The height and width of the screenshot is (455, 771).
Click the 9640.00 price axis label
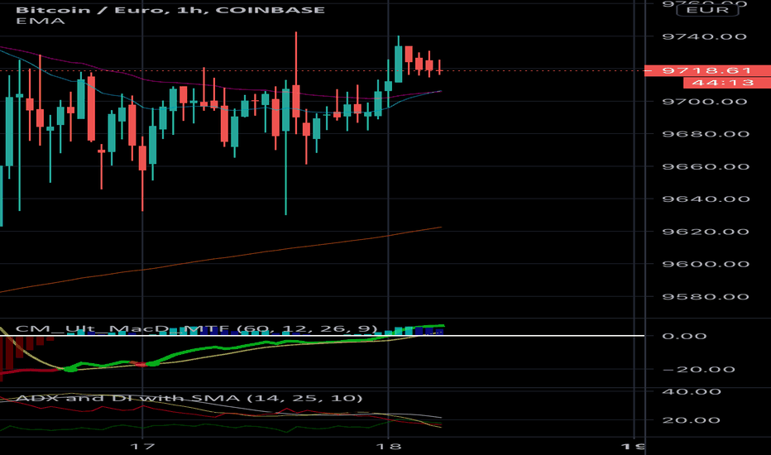[706, 199]
